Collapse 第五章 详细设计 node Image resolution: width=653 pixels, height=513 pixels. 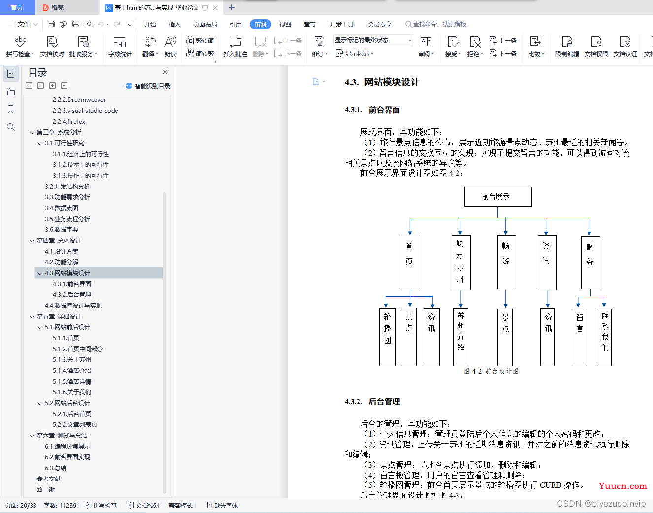(32, 317)
